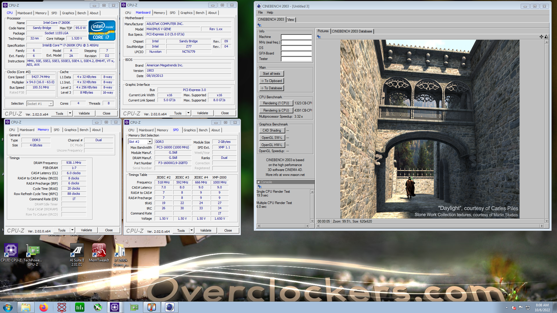The height and width of the screenshot is (313, 557).
Task: Click Validate in the top-left CPU window
Action: pos(84,113)
